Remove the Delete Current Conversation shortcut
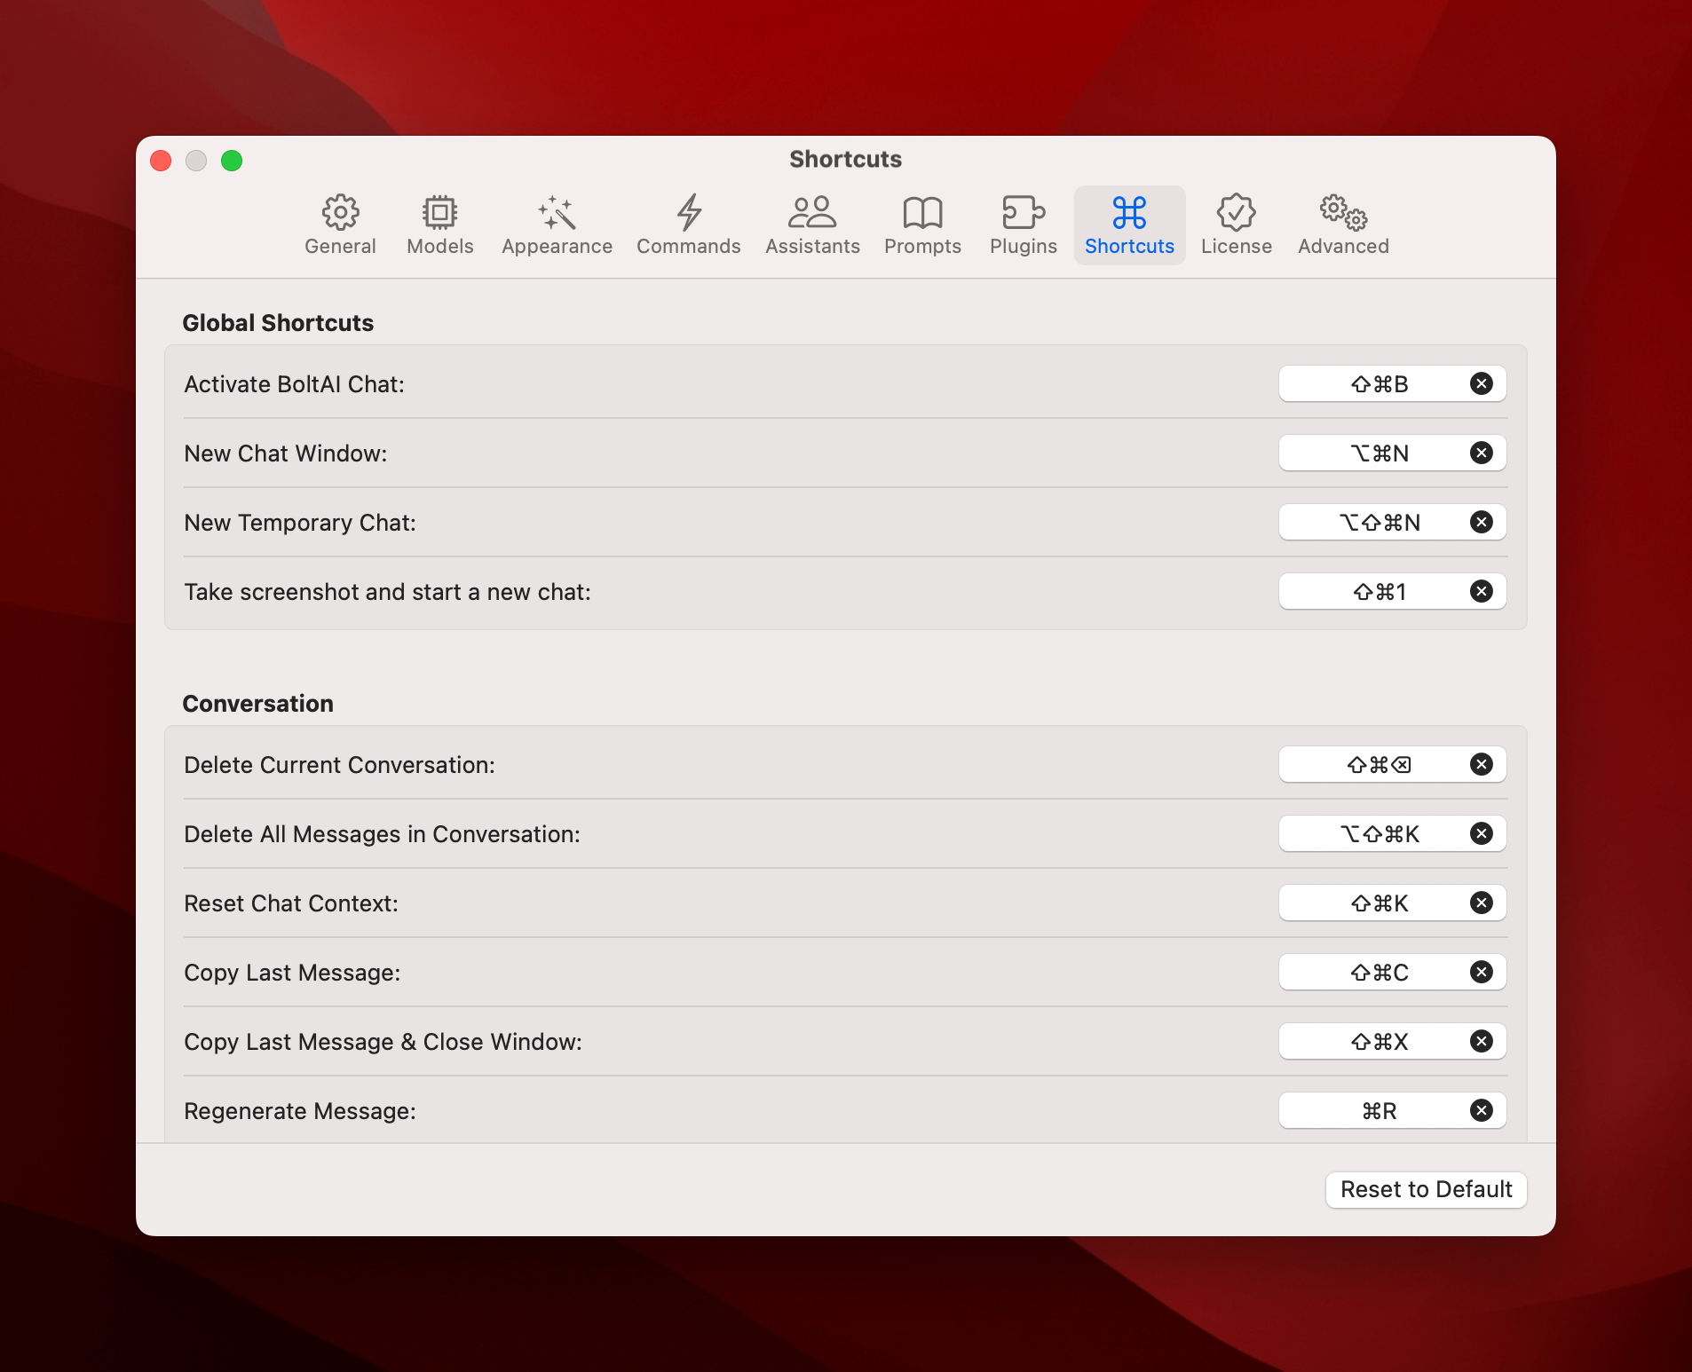The height and width of the screenshot is (1372, 1692). pyautogui.click(x=1481, y=764)
